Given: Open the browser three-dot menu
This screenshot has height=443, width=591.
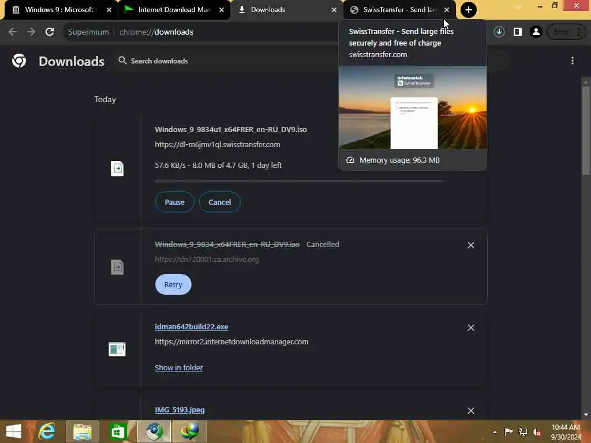Looking at the screenshot, I should (578, 32).
